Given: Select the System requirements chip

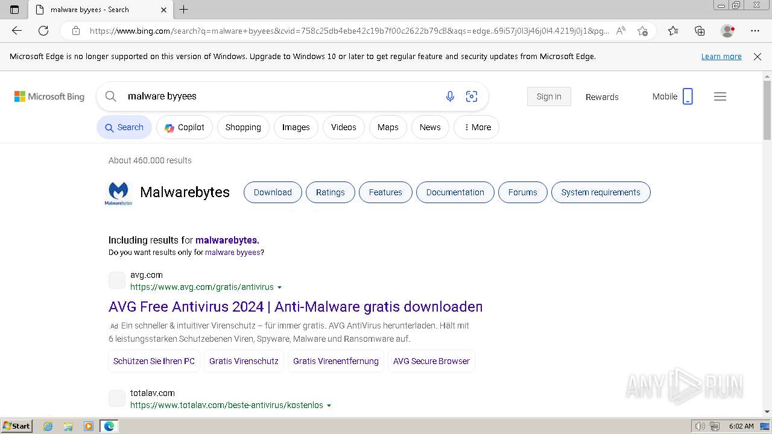Looking at the screenshot, I should pyautogui.click(x=601, y=192).
